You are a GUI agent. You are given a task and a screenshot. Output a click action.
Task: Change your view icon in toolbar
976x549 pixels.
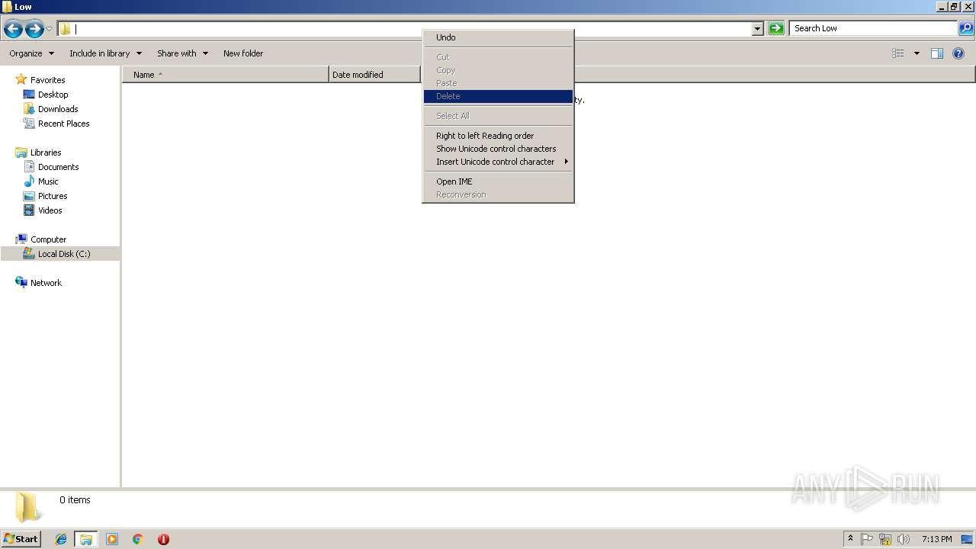pos(898,53)
